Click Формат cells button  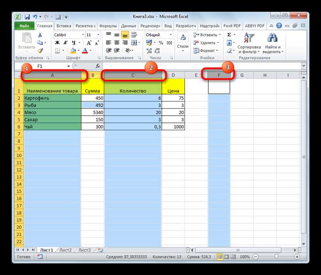pos(206,51)
